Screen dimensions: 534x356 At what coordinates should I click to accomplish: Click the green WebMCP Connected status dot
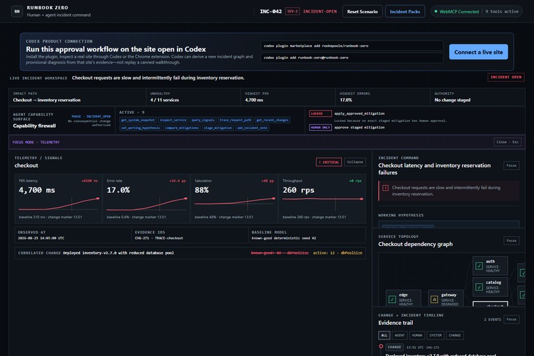pos(436,11)
